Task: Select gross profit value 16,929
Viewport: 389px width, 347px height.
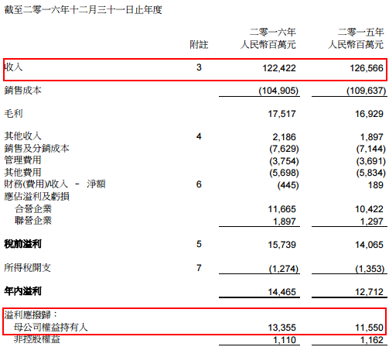Action: point(369,114)
